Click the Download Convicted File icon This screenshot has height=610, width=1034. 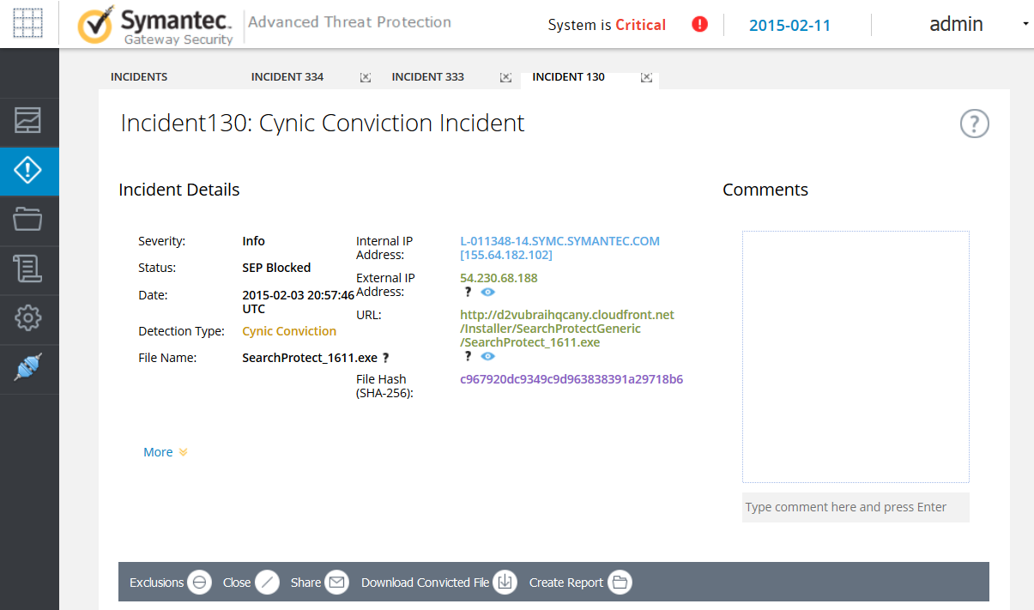coord(505,583)
